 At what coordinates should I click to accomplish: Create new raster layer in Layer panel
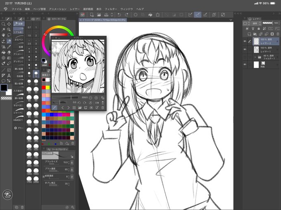click(249, 34)
